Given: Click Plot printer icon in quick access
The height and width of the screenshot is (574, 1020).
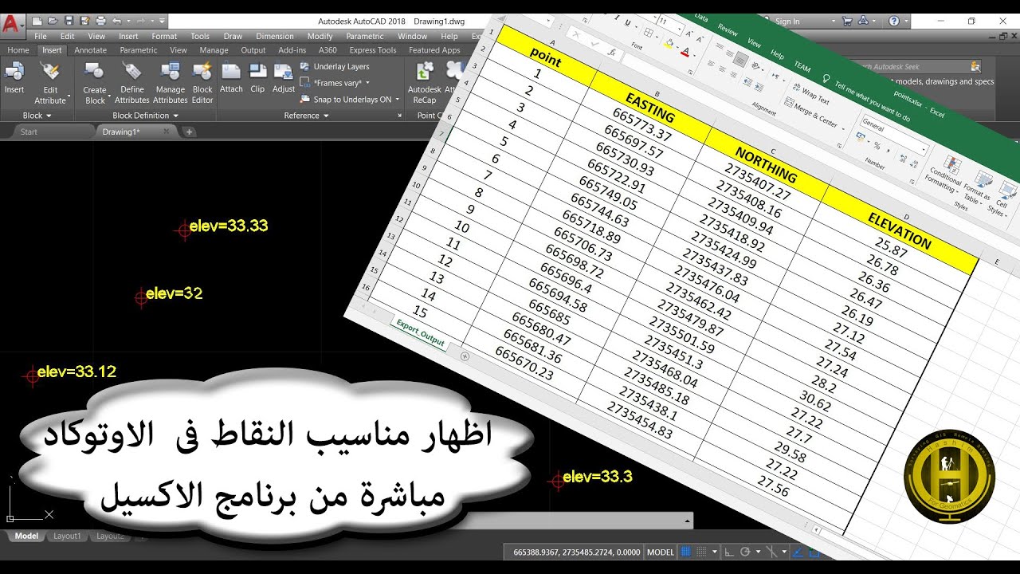Looking at the screenshot, I should pyautogui.click(x=100, y=21).
